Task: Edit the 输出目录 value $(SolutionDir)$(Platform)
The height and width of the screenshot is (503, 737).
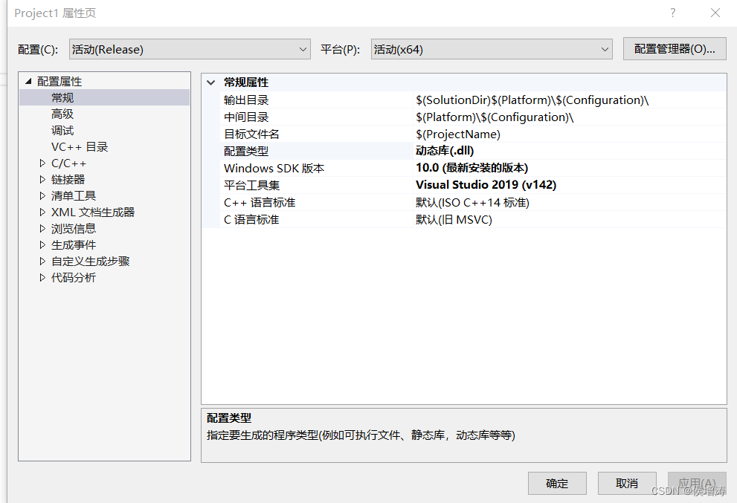Action: tap(532, 100)
